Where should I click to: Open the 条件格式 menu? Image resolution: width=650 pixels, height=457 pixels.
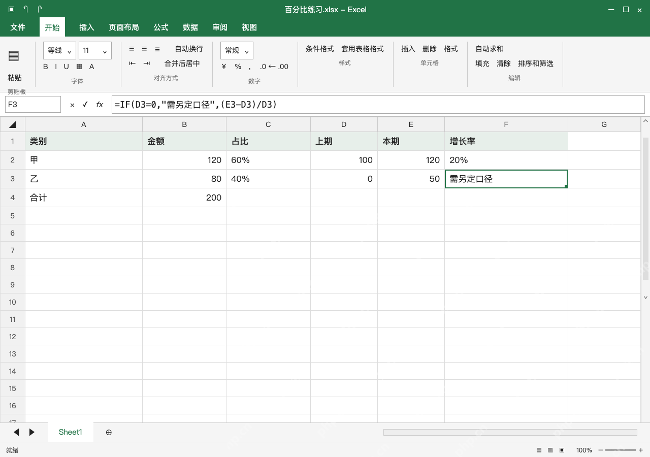(320, 49)
